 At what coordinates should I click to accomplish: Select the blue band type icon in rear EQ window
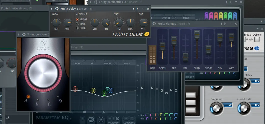pos(235,16)
